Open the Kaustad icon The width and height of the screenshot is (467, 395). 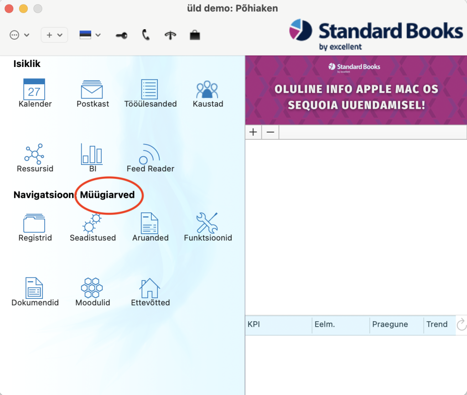coord(208,89)
